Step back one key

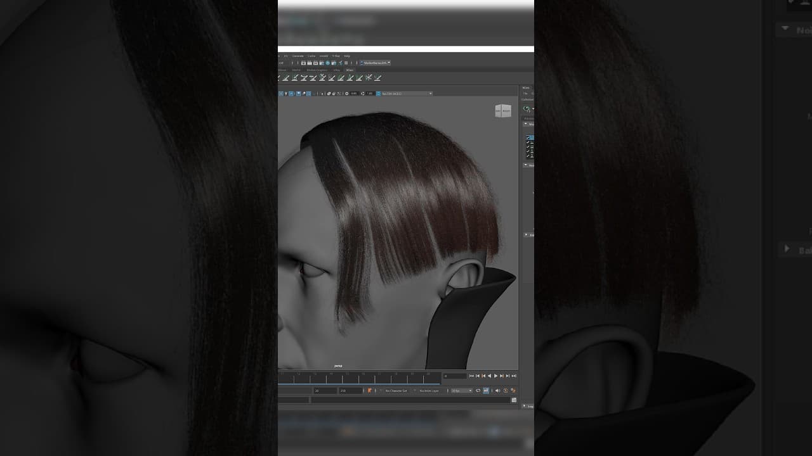tap(483, 376)
